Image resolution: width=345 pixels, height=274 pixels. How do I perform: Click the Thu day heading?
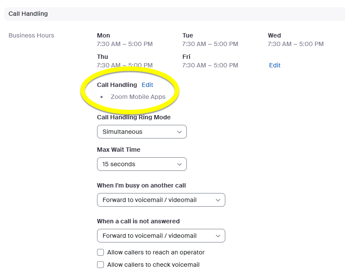(x=103, y=57)
